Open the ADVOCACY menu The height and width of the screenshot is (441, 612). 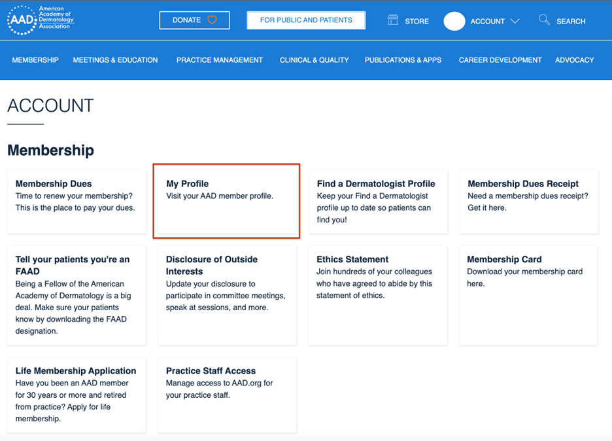click(574, 60)
